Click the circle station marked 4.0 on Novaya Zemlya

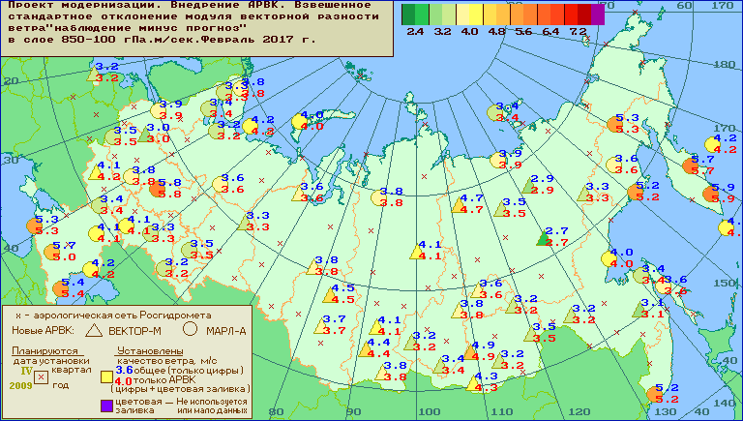coord(299,121)
